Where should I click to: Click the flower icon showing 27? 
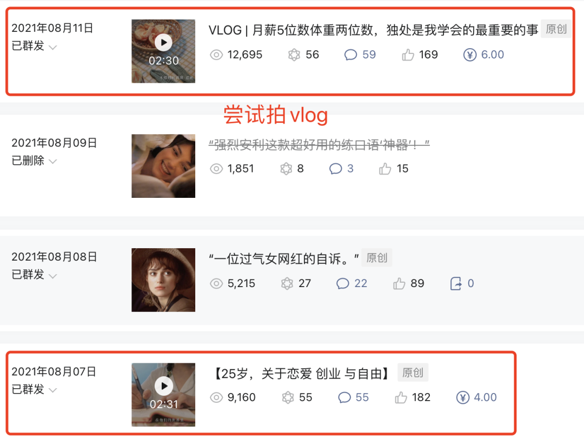[287, 283]
